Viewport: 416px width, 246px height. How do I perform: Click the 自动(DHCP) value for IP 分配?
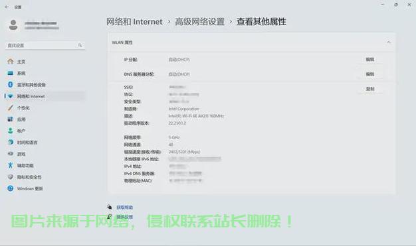[179, 60]
